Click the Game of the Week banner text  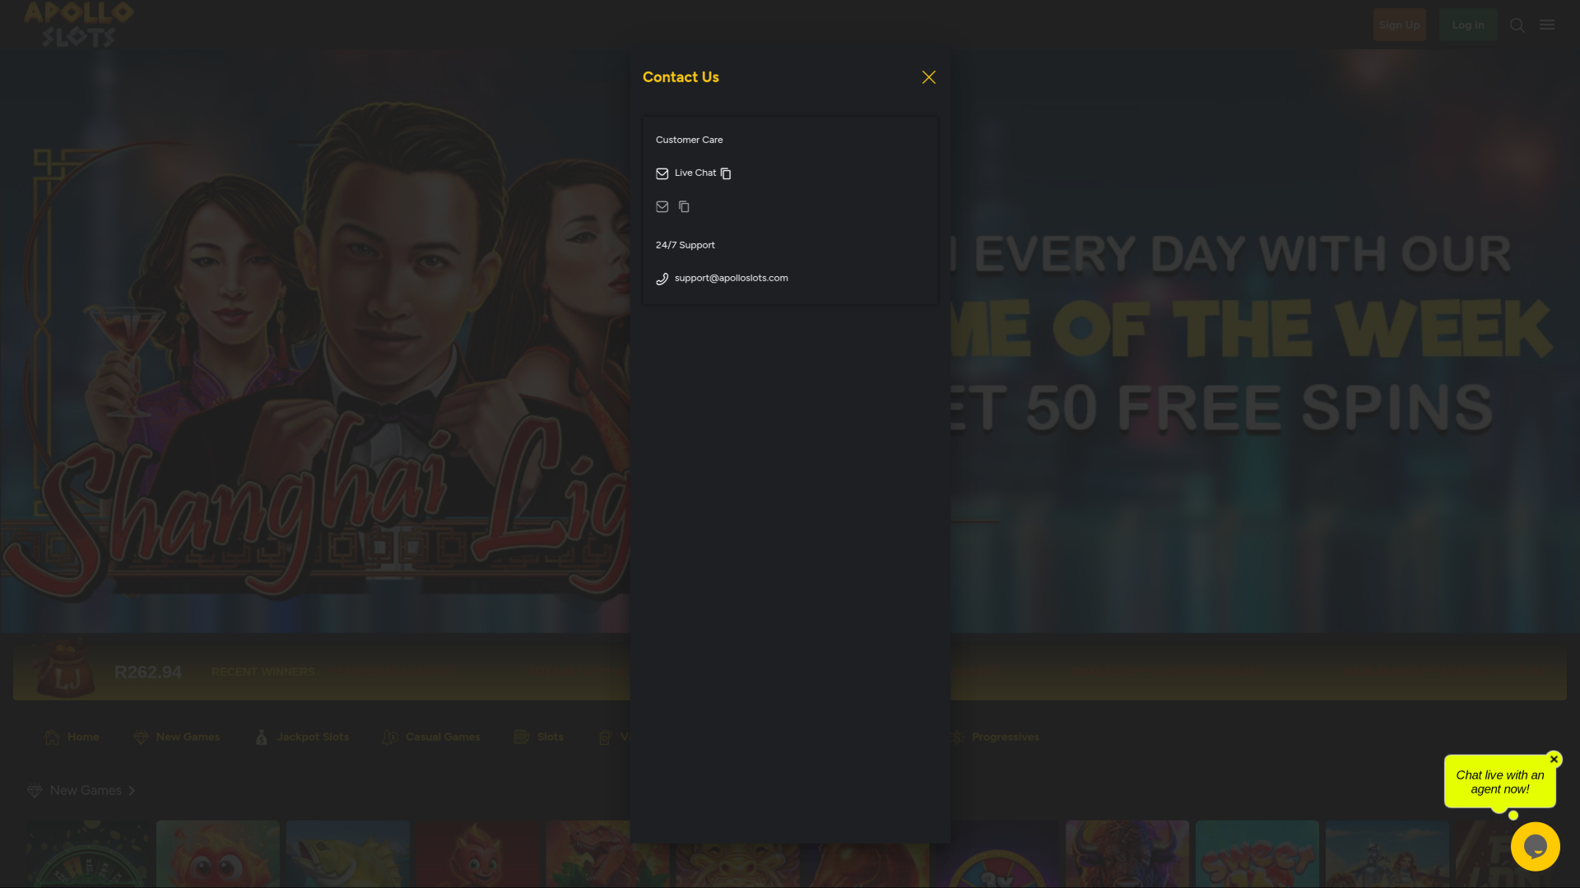[x=1251, y=329]
